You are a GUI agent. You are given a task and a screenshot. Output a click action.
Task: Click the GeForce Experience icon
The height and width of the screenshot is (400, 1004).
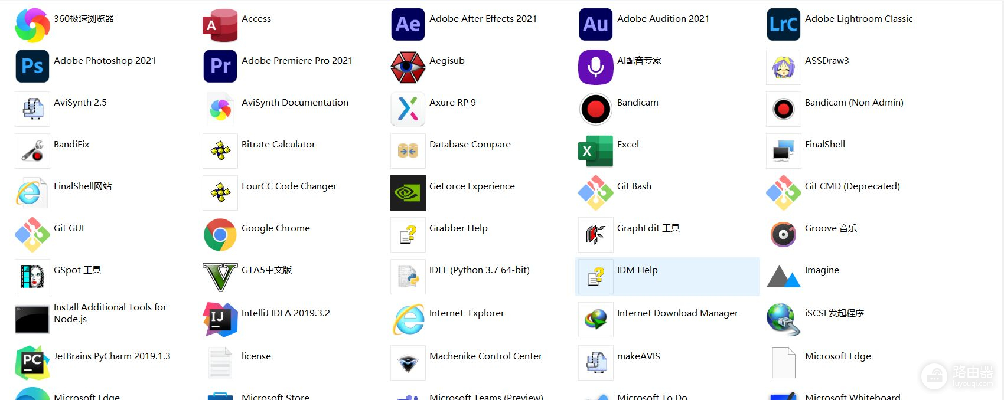point(408,193)
